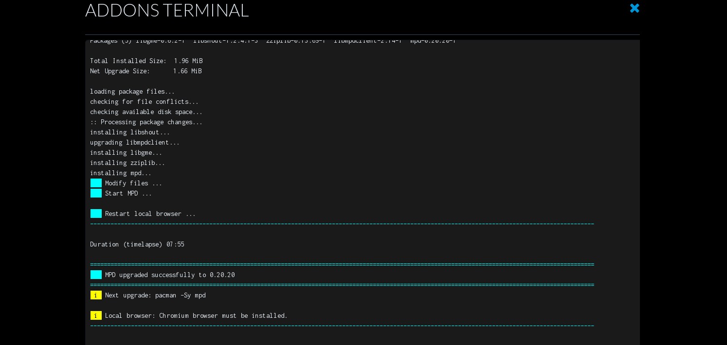Click the 'installing mpd...' line
Image resolution: width=727 pixels, height=345 pixels.
[x=121, y=173]
